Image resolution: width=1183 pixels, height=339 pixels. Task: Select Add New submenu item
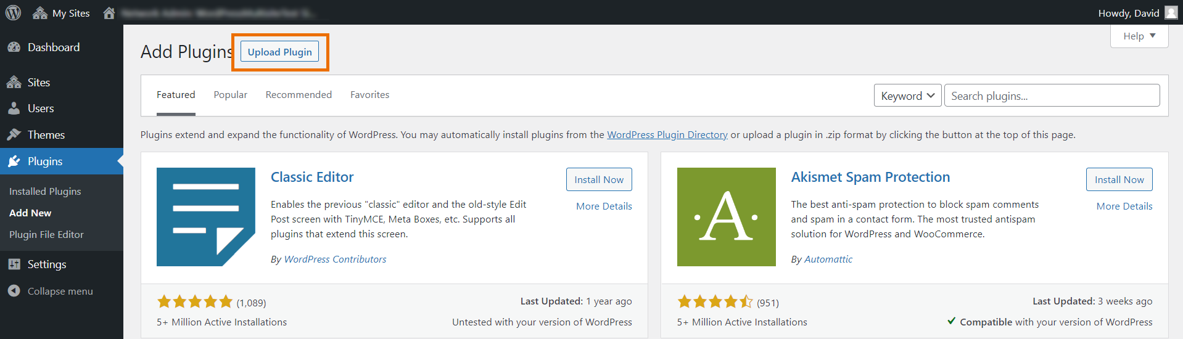click(30, 213)
